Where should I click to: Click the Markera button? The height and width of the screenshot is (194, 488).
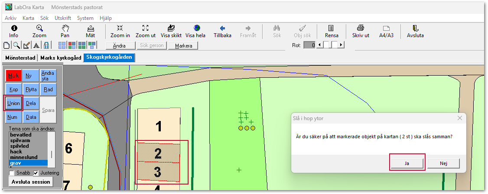pos(183,46)
